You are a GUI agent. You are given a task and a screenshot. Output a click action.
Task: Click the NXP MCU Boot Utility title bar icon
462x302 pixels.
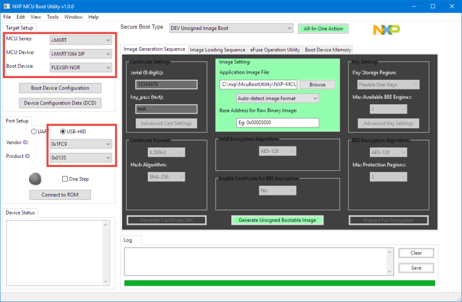(7, 6)
